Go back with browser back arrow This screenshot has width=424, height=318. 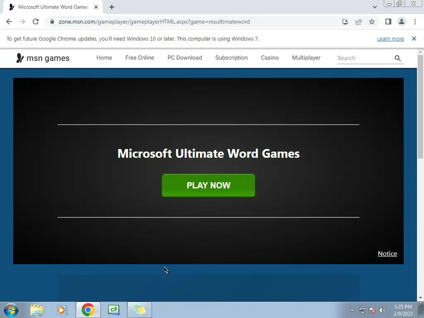(x=9, y=22)
